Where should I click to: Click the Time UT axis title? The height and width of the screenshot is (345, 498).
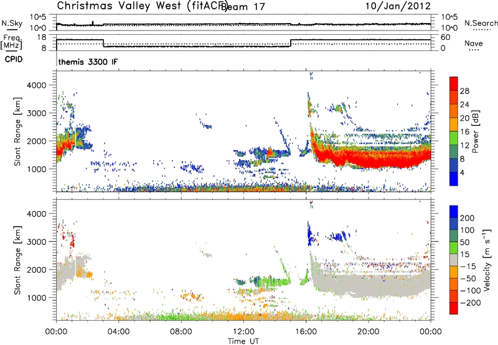(243, 341)
